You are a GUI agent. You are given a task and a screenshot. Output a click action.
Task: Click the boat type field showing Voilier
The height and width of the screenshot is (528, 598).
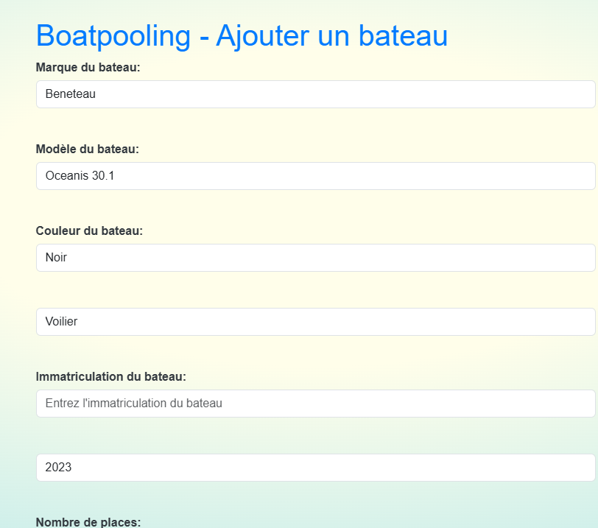click(x=316, y=322)
